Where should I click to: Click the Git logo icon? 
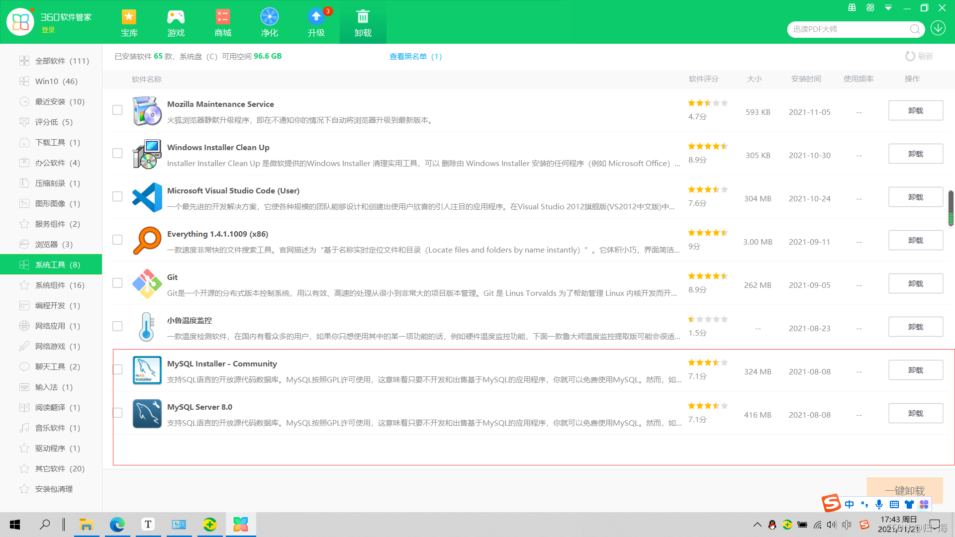pos(147,284)
